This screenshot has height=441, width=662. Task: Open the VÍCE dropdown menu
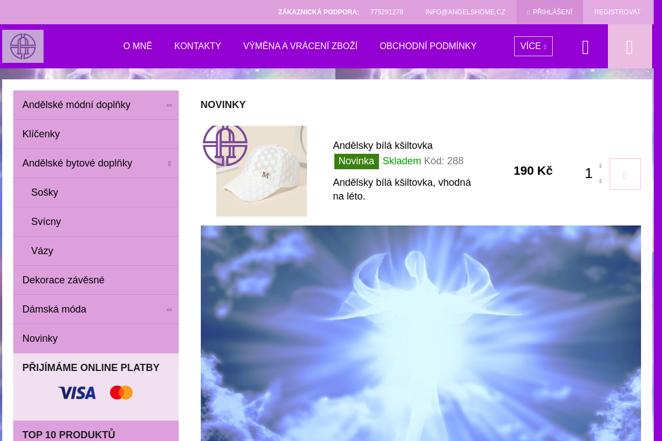click(x=533, y=46)
